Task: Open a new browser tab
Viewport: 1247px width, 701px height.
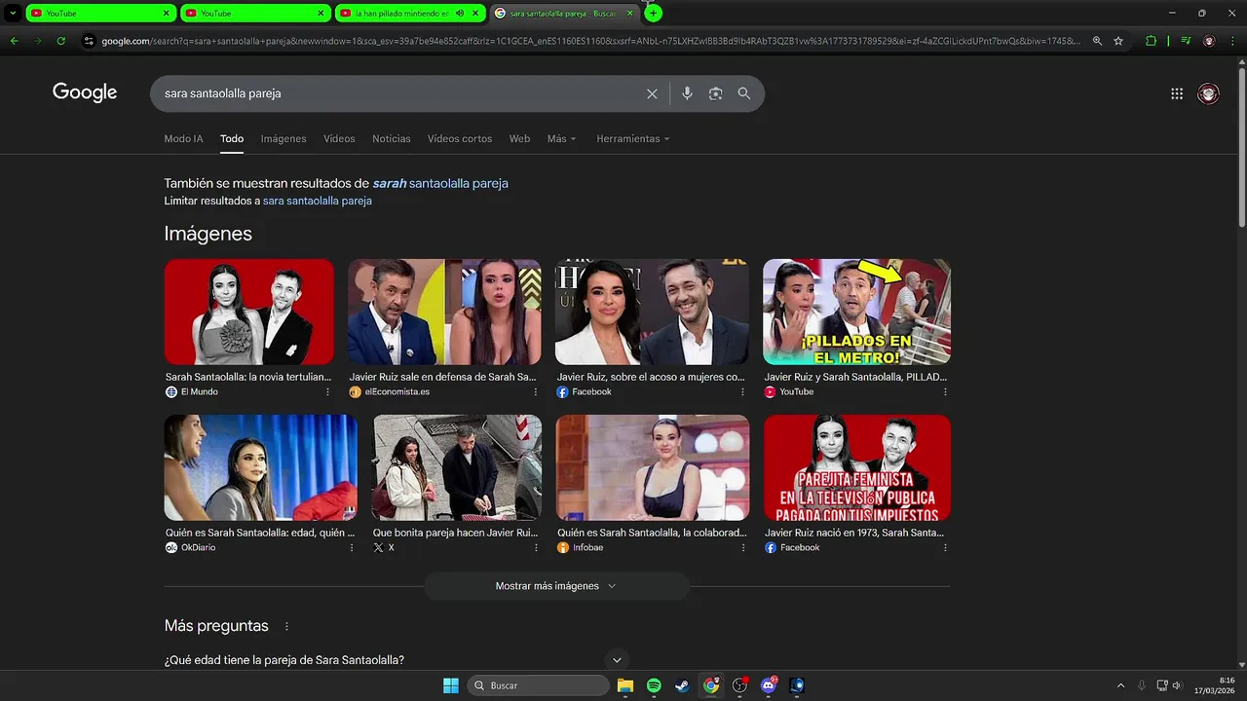Action: (653, 13)
